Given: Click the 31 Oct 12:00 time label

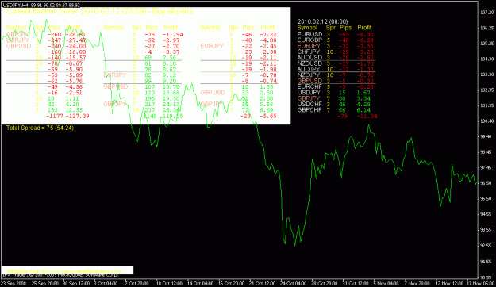Looking at the screenshot, I should coord(356,284).
